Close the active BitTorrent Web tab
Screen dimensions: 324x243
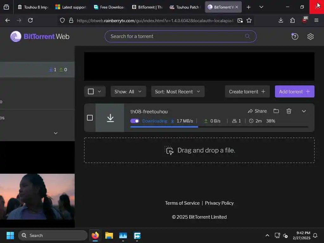pos(237,7)
